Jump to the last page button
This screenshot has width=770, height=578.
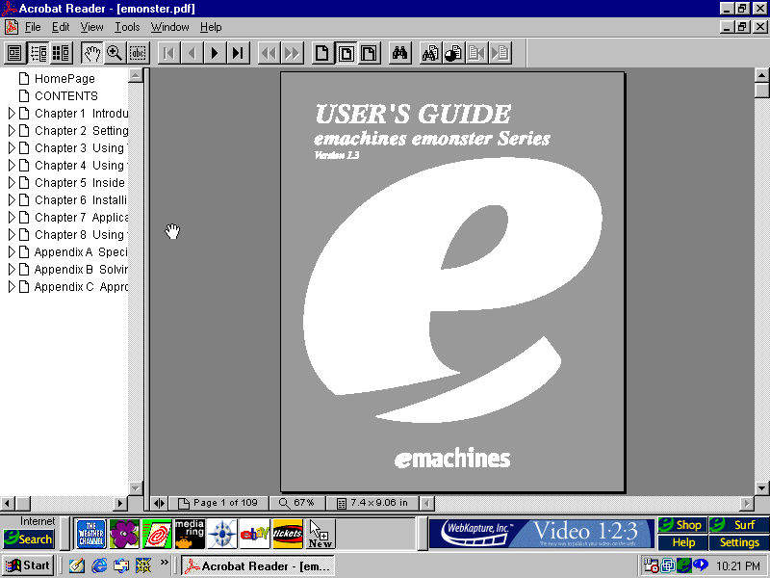coord(237,53)
